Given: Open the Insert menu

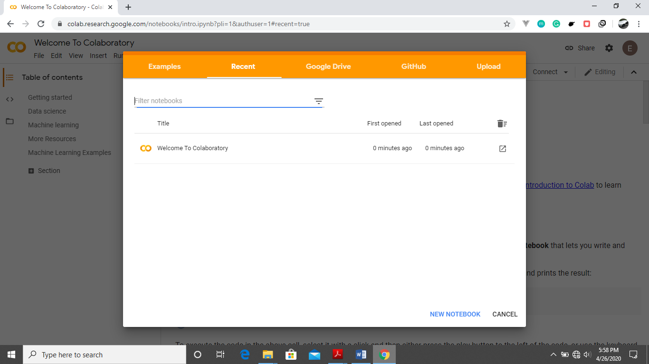Looking at the screenshot, I should click(98, 56).
